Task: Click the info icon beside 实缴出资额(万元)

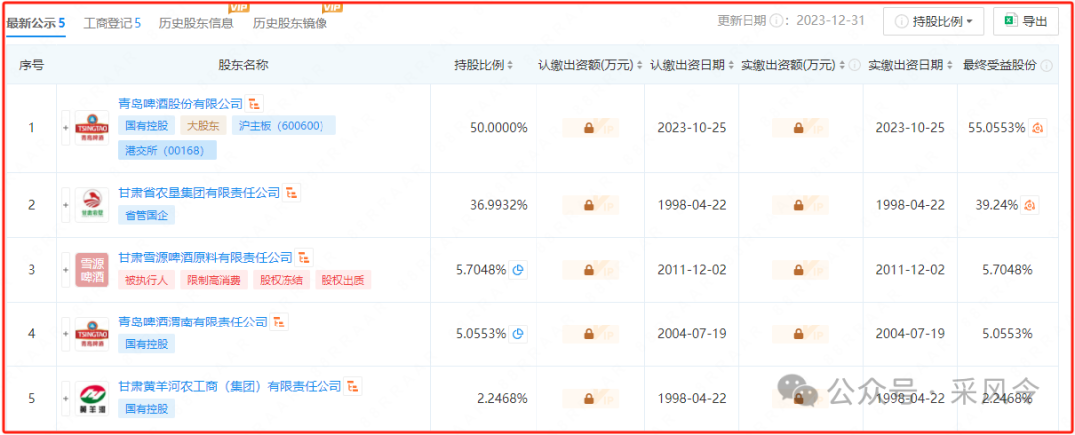Action: tap(854, 65)
